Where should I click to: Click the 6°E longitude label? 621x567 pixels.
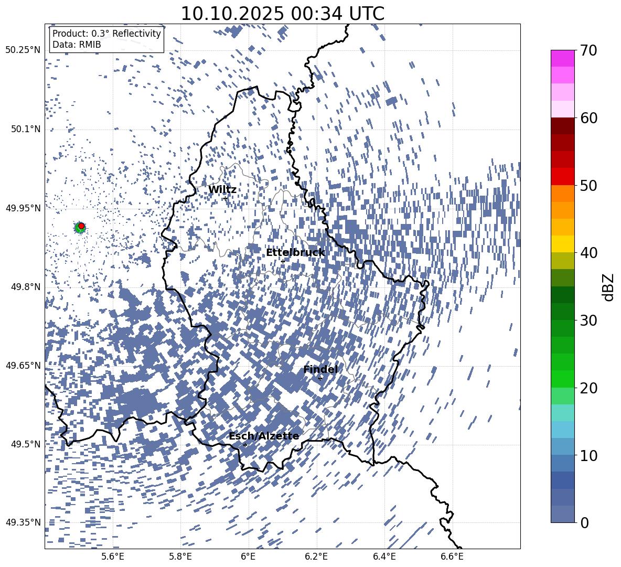click(x=248, y=557)
